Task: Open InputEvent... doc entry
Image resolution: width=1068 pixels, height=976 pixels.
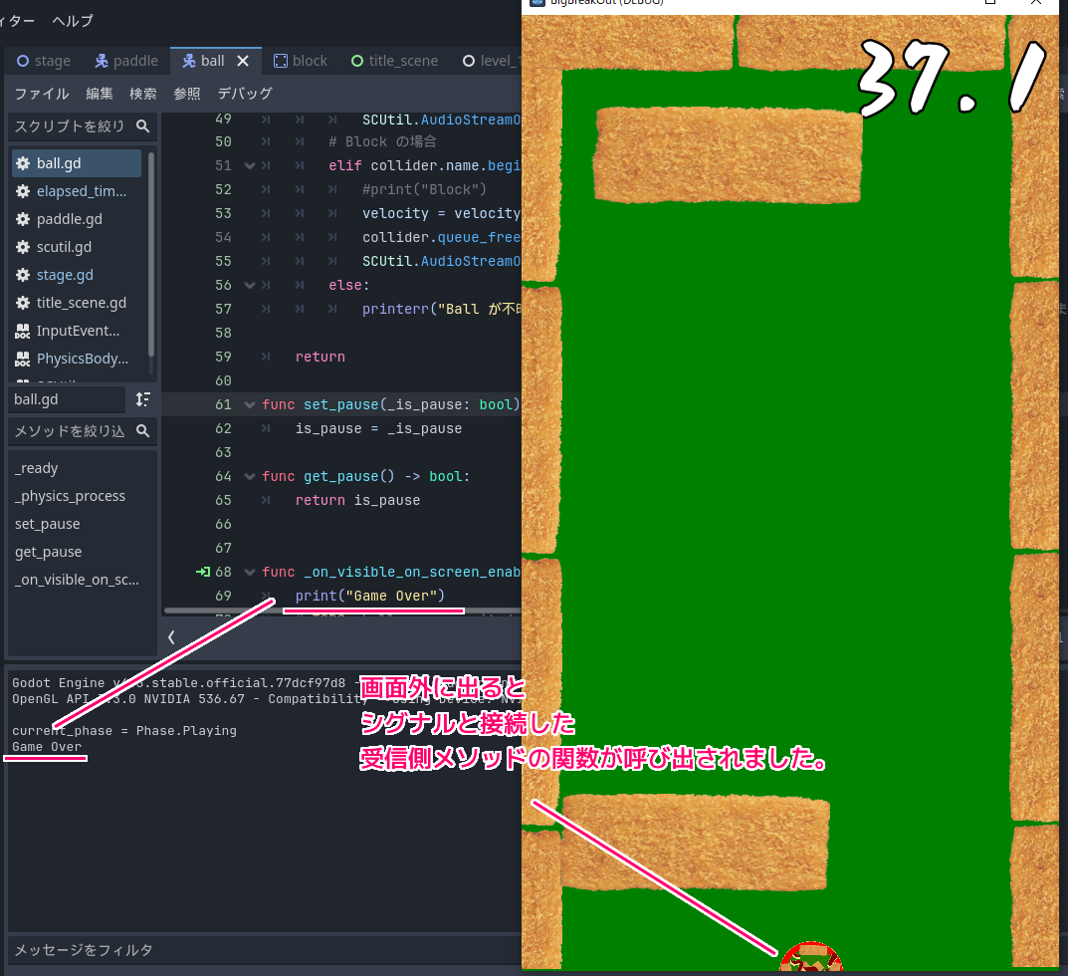Action: tap(77, 332)
